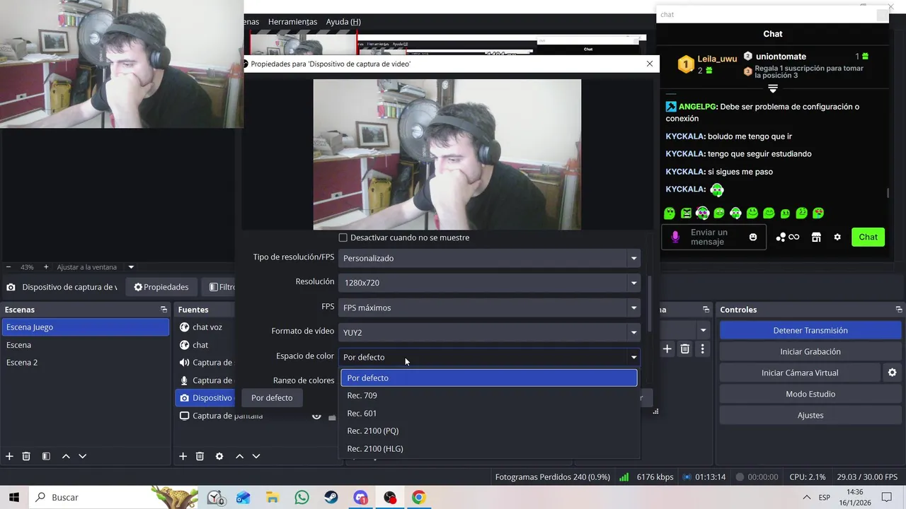Zoom out preview with minus icon

point(8,267)
